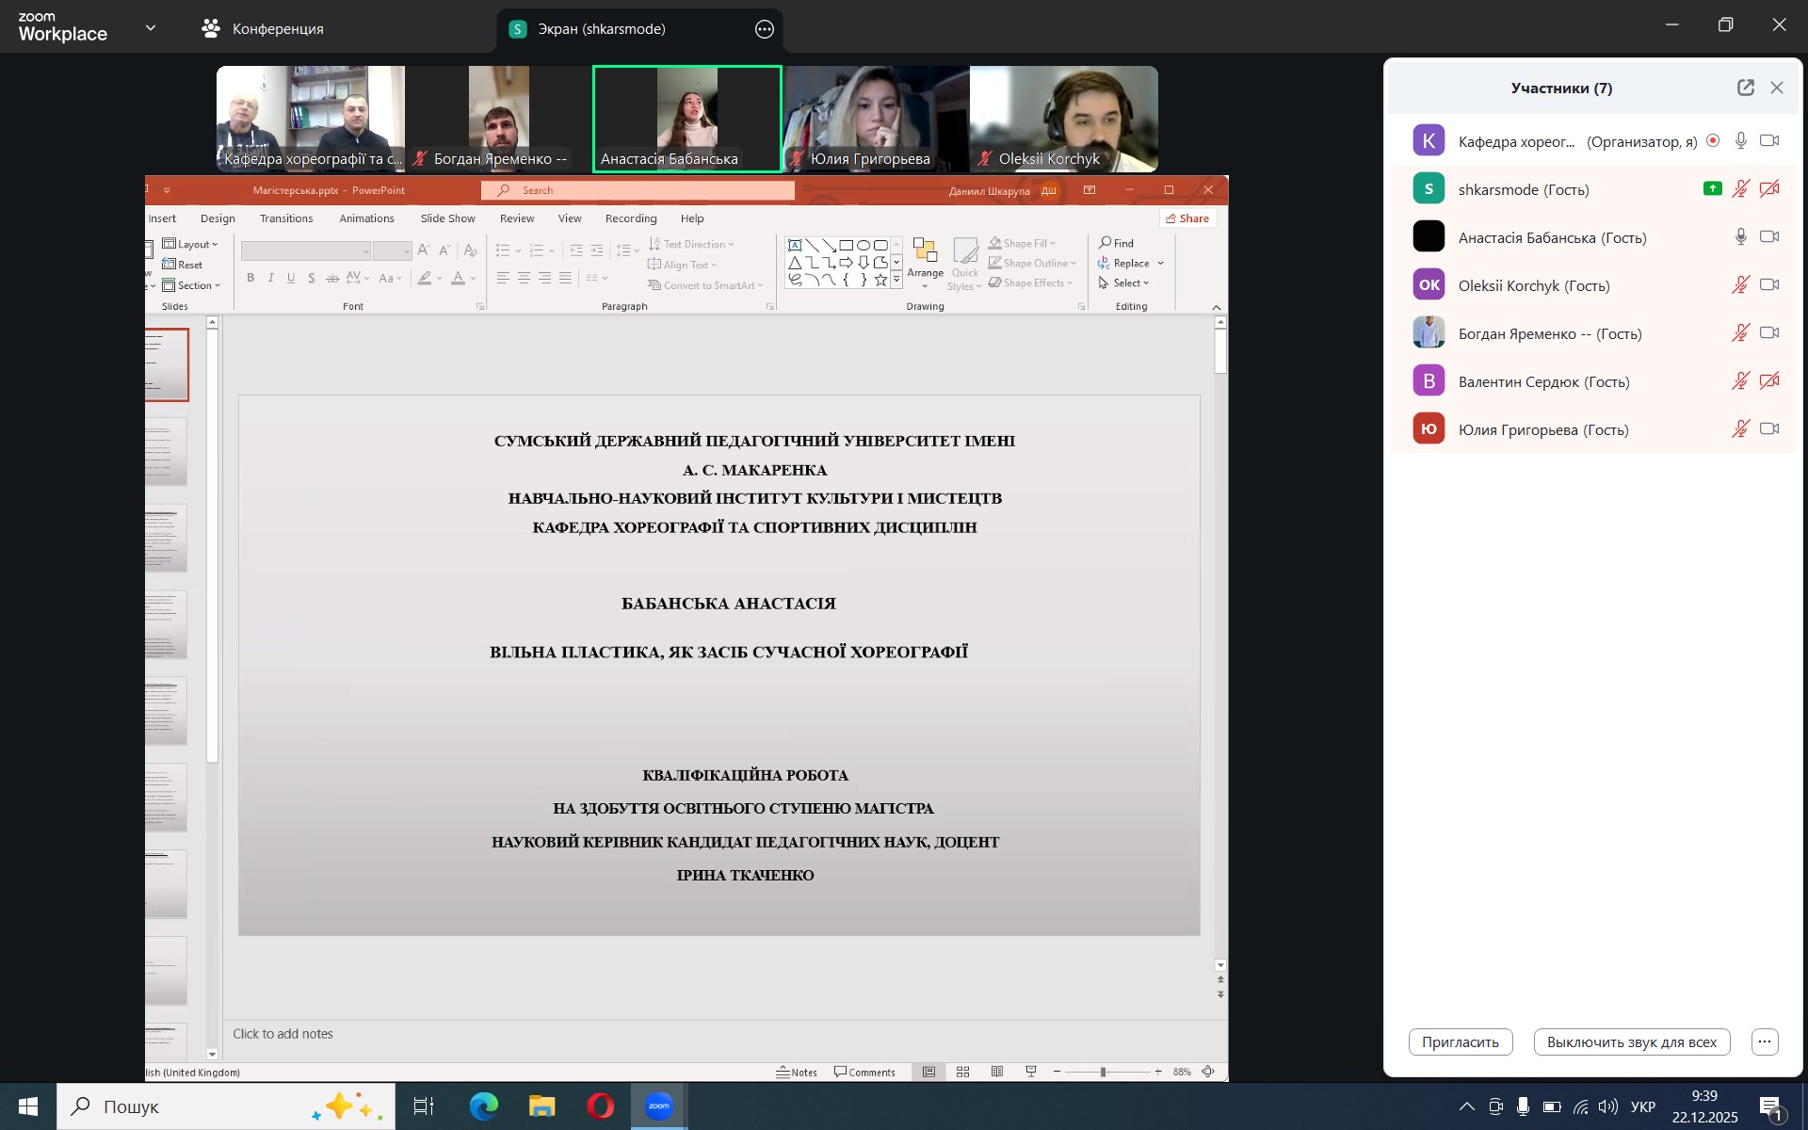Screen dimensions: 1808x1130
Task: Expand the Zoom Workplace dropdown chevron
Action: 151,28
